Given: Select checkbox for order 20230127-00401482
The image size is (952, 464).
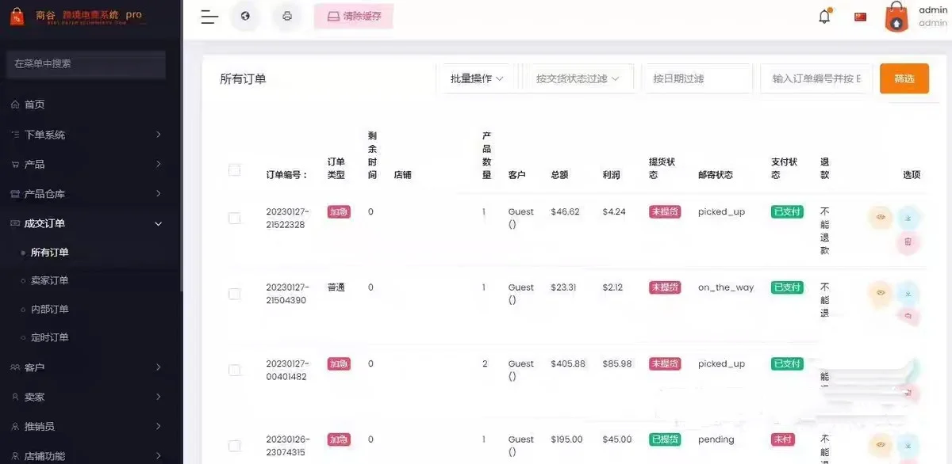Looking at the screenshot, I should (x=234, y=370).
